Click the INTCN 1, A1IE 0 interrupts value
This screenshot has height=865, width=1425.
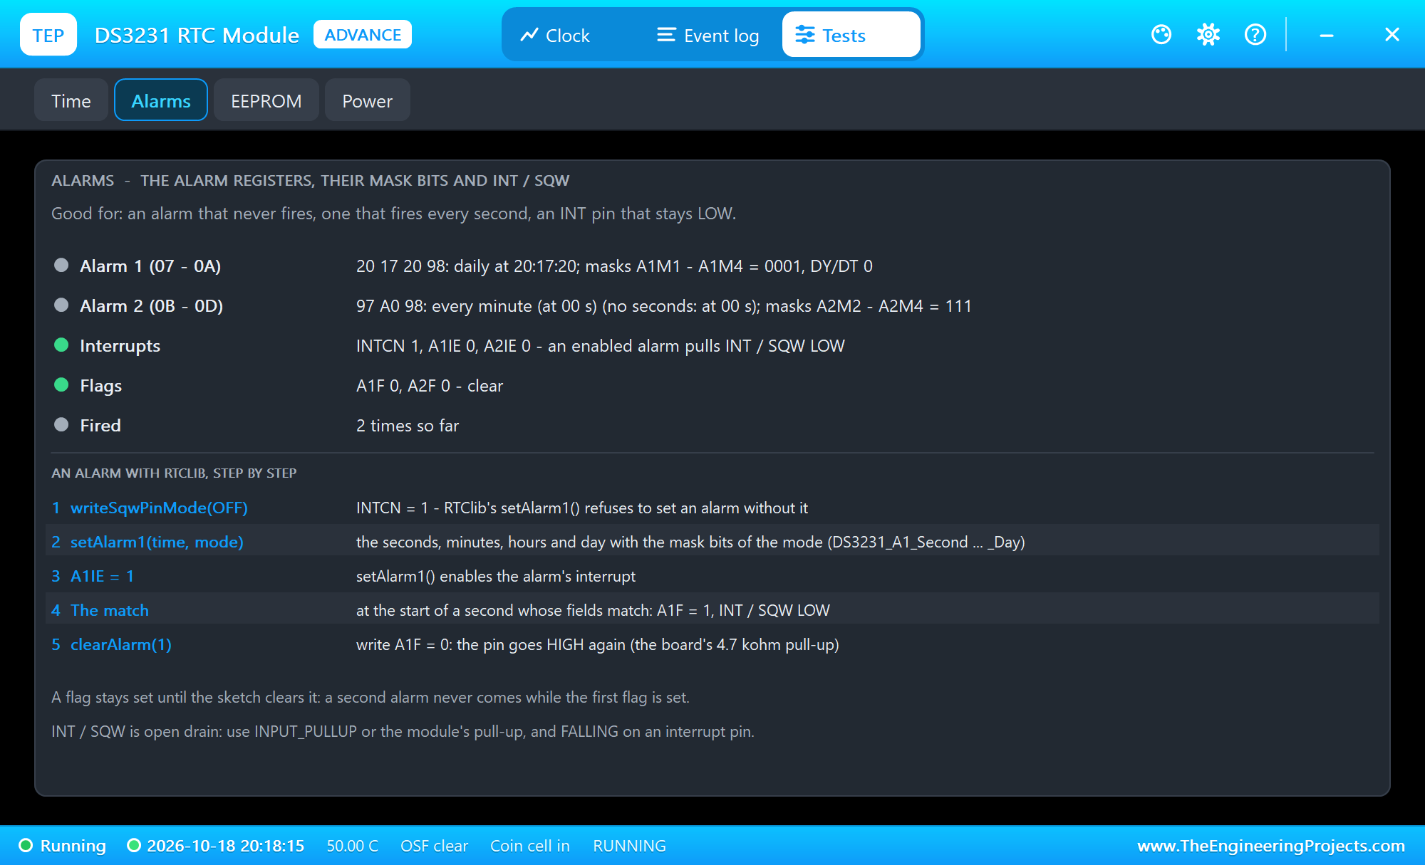[x=601, y=346]
